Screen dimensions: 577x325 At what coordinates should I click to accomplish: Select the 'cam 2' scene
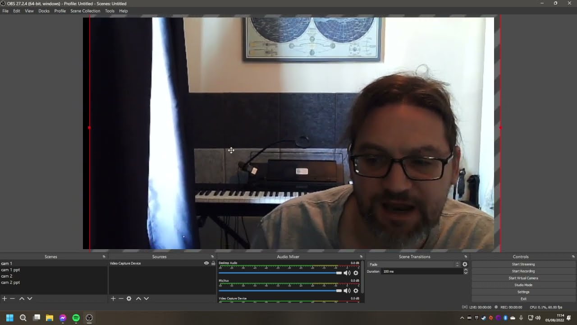click(x=54, y=276)
